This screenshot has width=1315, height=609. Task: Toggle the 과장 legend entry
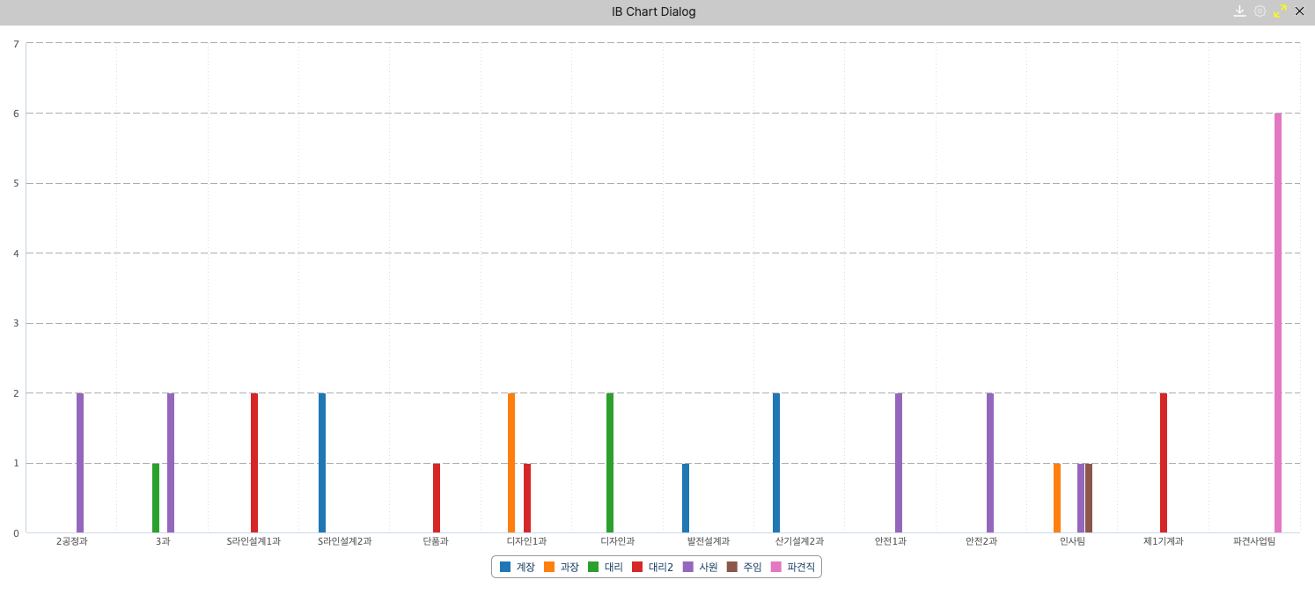coord(562,568)
